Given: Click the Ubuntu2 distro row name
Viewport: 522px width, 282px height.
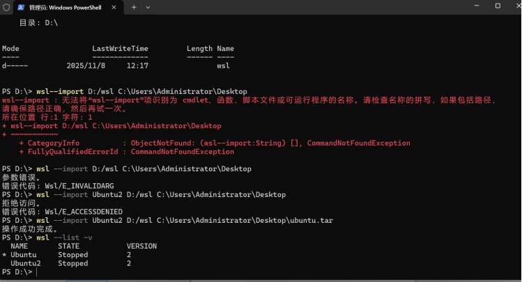Looking at the screenshot, I should click(26, 263).
